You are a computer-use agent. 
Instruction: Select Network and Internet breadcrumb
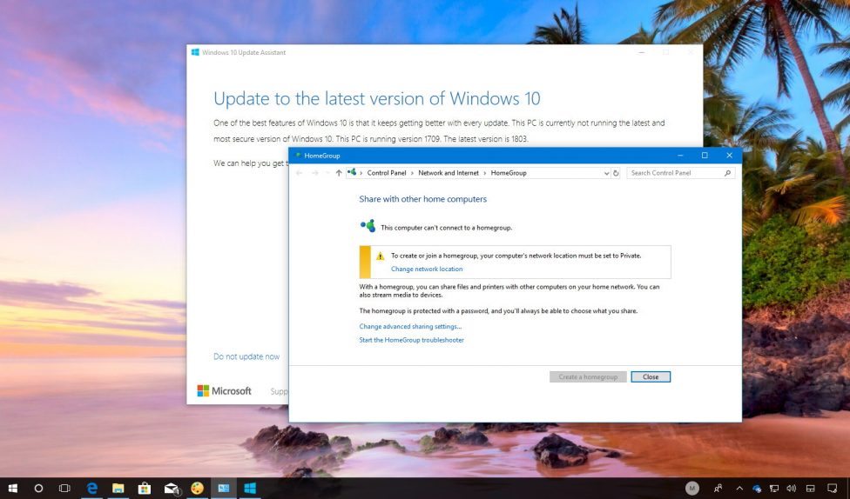click(449, 173)
